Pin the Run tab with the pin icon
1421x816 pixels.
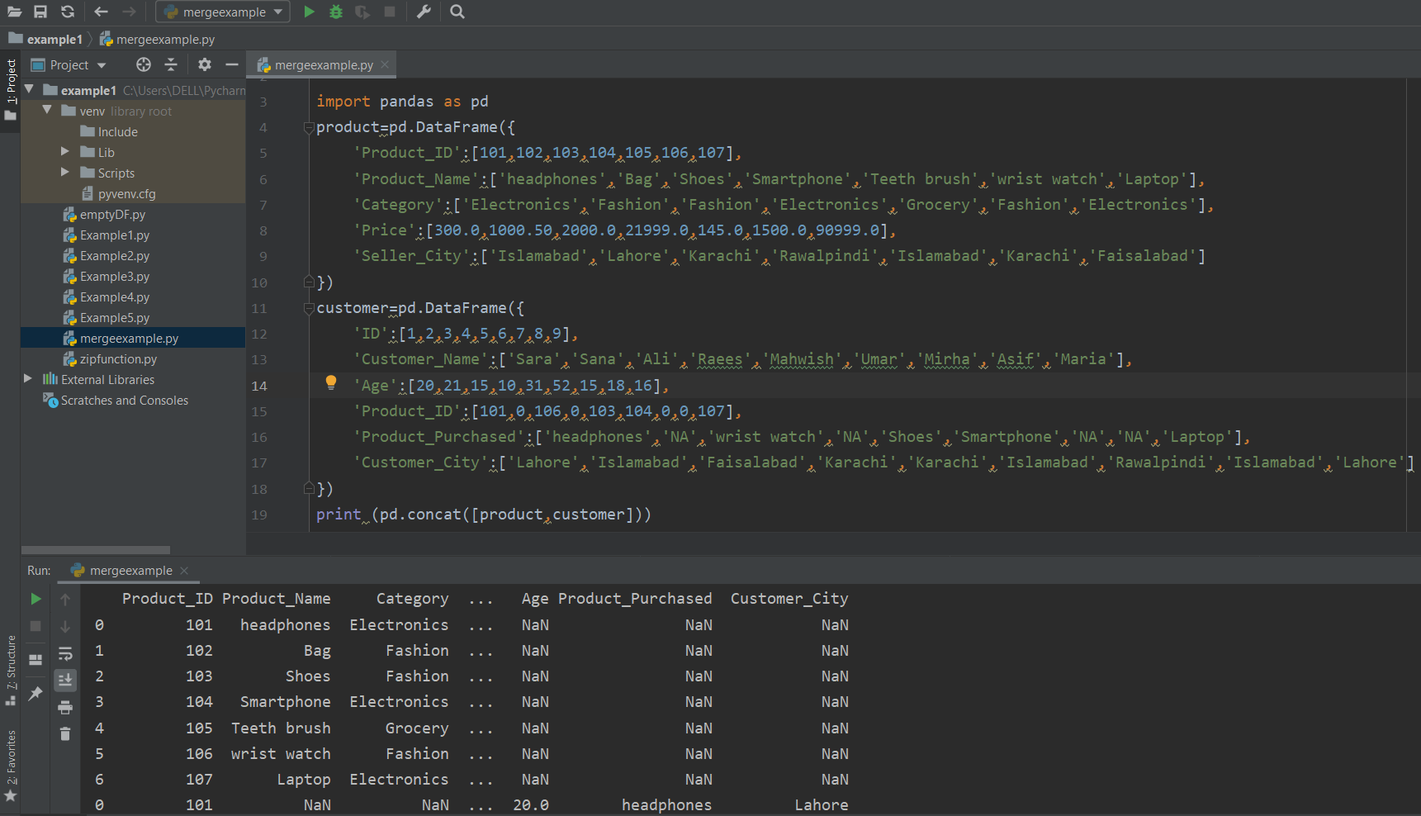pos(36,694)
